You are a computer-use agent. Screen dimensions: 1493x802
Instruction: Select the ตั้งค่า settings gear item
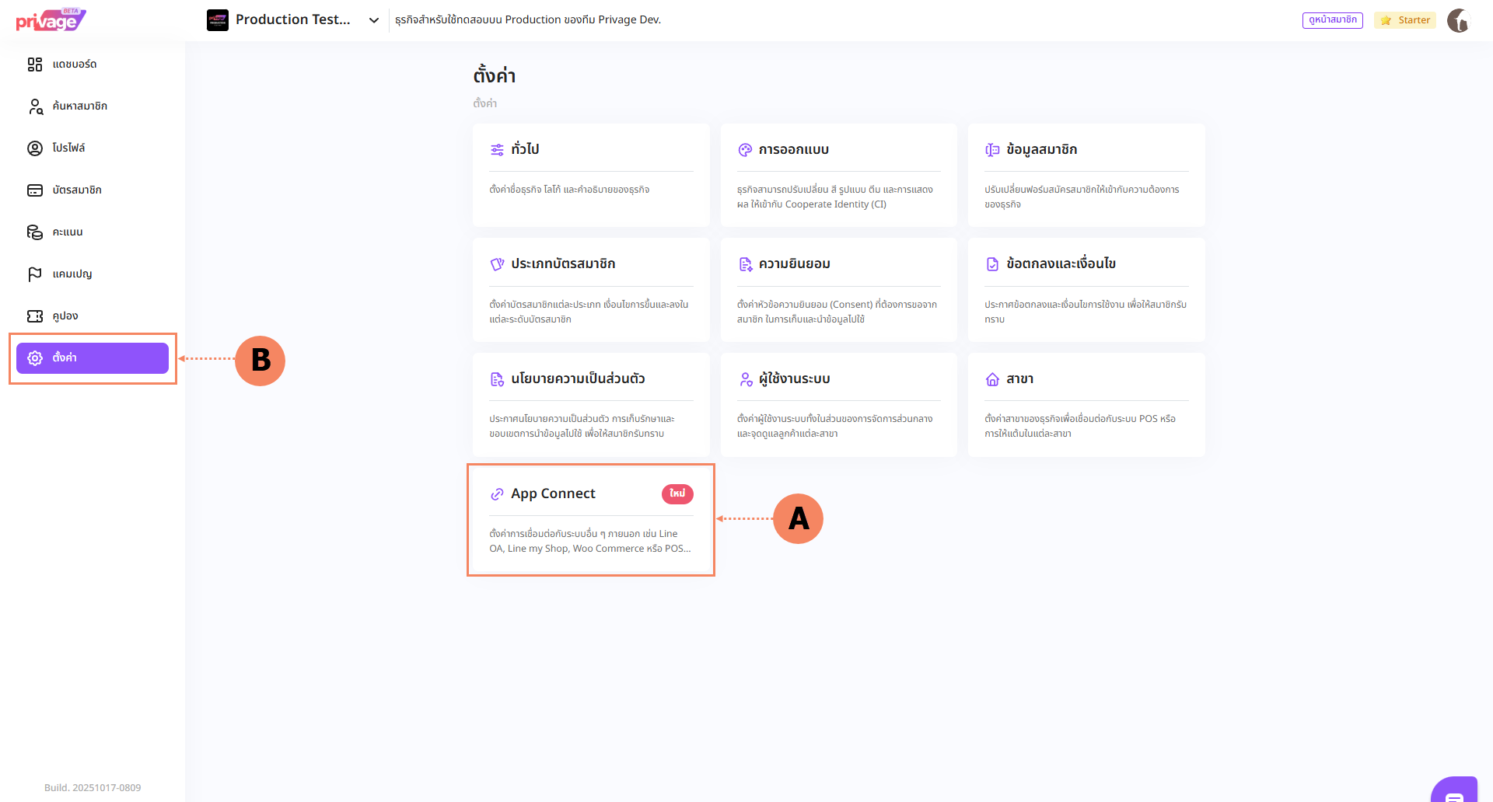pyautogui.click(x=92, y=358)
